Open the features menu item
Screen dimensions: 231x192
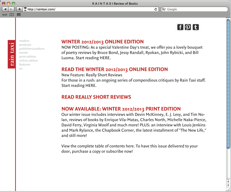click(25, 64)
